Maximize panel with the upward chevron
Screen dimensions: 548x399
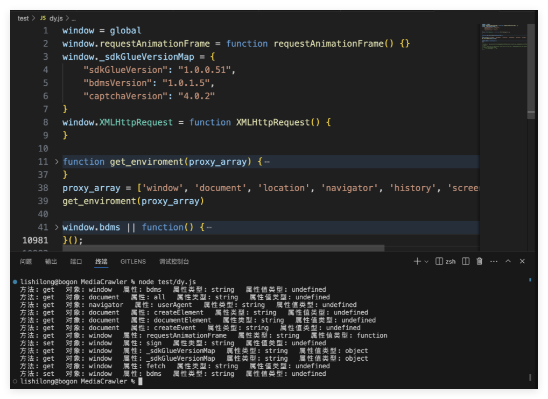508,261
